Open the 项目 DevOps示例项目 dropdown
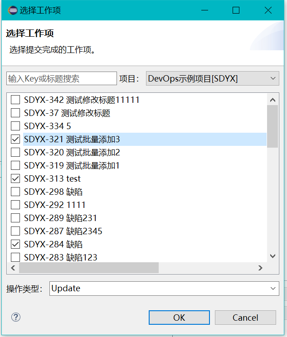The image size is (287, 337). 213,78
